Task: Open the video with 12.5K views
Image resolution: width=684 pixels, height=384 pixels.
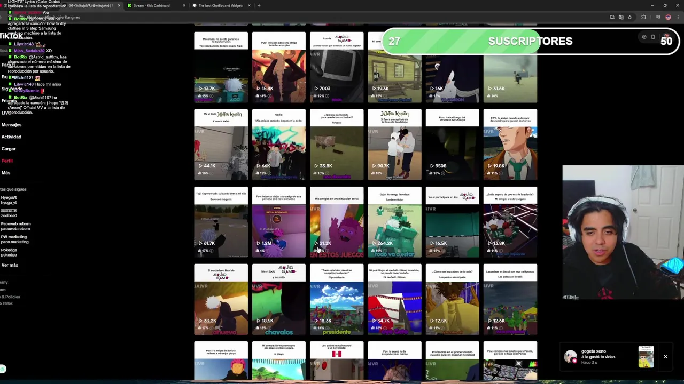Action: [x=452, y=299]
